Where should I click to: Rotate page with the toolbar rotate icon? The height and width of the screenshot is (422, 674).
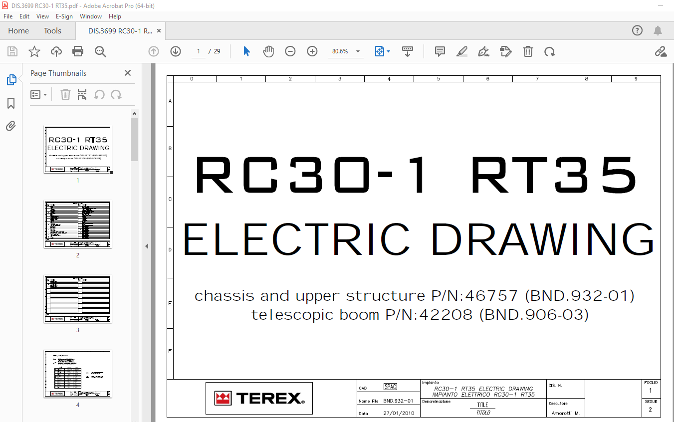549,51
